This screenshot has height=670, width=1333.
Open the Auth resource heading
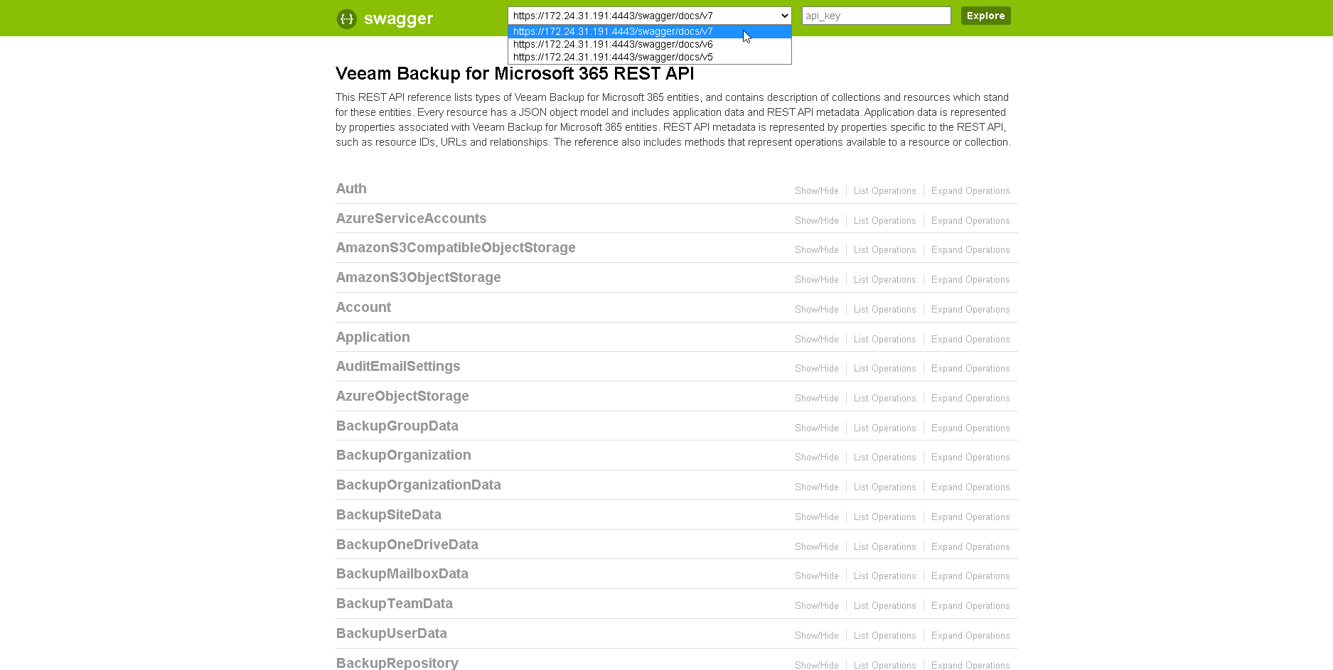click(x=351, y=188)
